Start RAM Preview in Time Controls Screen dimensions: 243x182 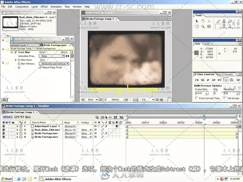[x=238, y=80]
